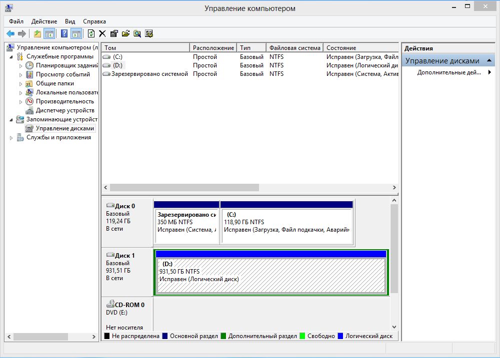
Task: Toggle the show/hide console tree icon
Action: (x=49, y=33)
